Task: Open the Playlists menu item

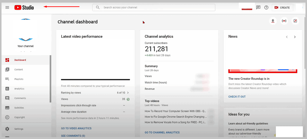Action: [x=25, y=79]
